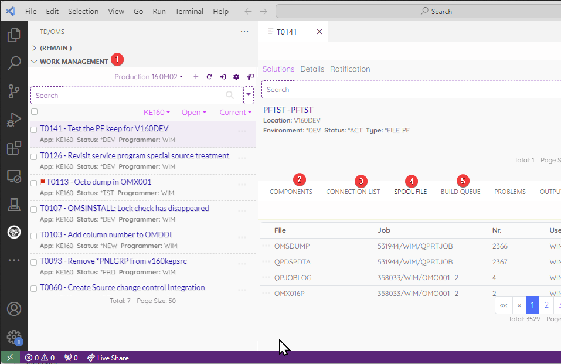Open task T0126 Revisit service program link

134,156
